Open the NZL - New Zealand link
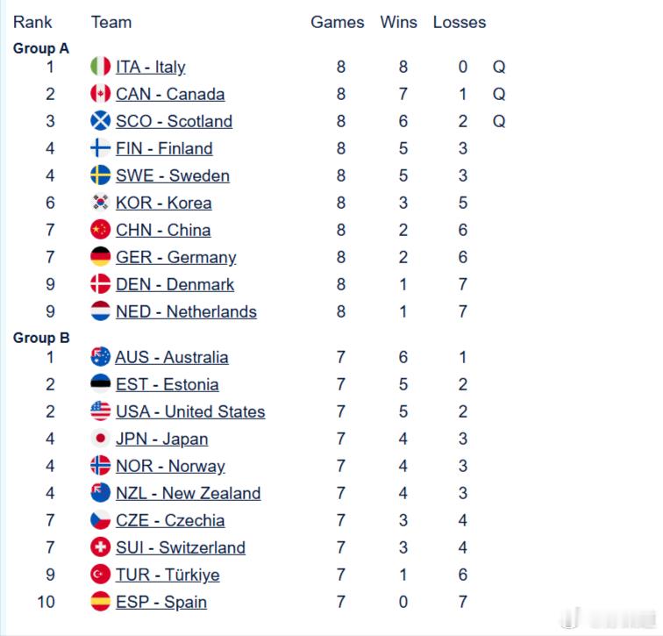The height and width of the screenshot is (636, 663). pos(189,493)
